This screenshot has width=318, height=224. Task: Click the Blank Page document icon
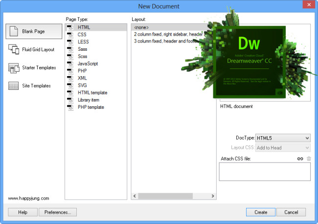point(14,31)
